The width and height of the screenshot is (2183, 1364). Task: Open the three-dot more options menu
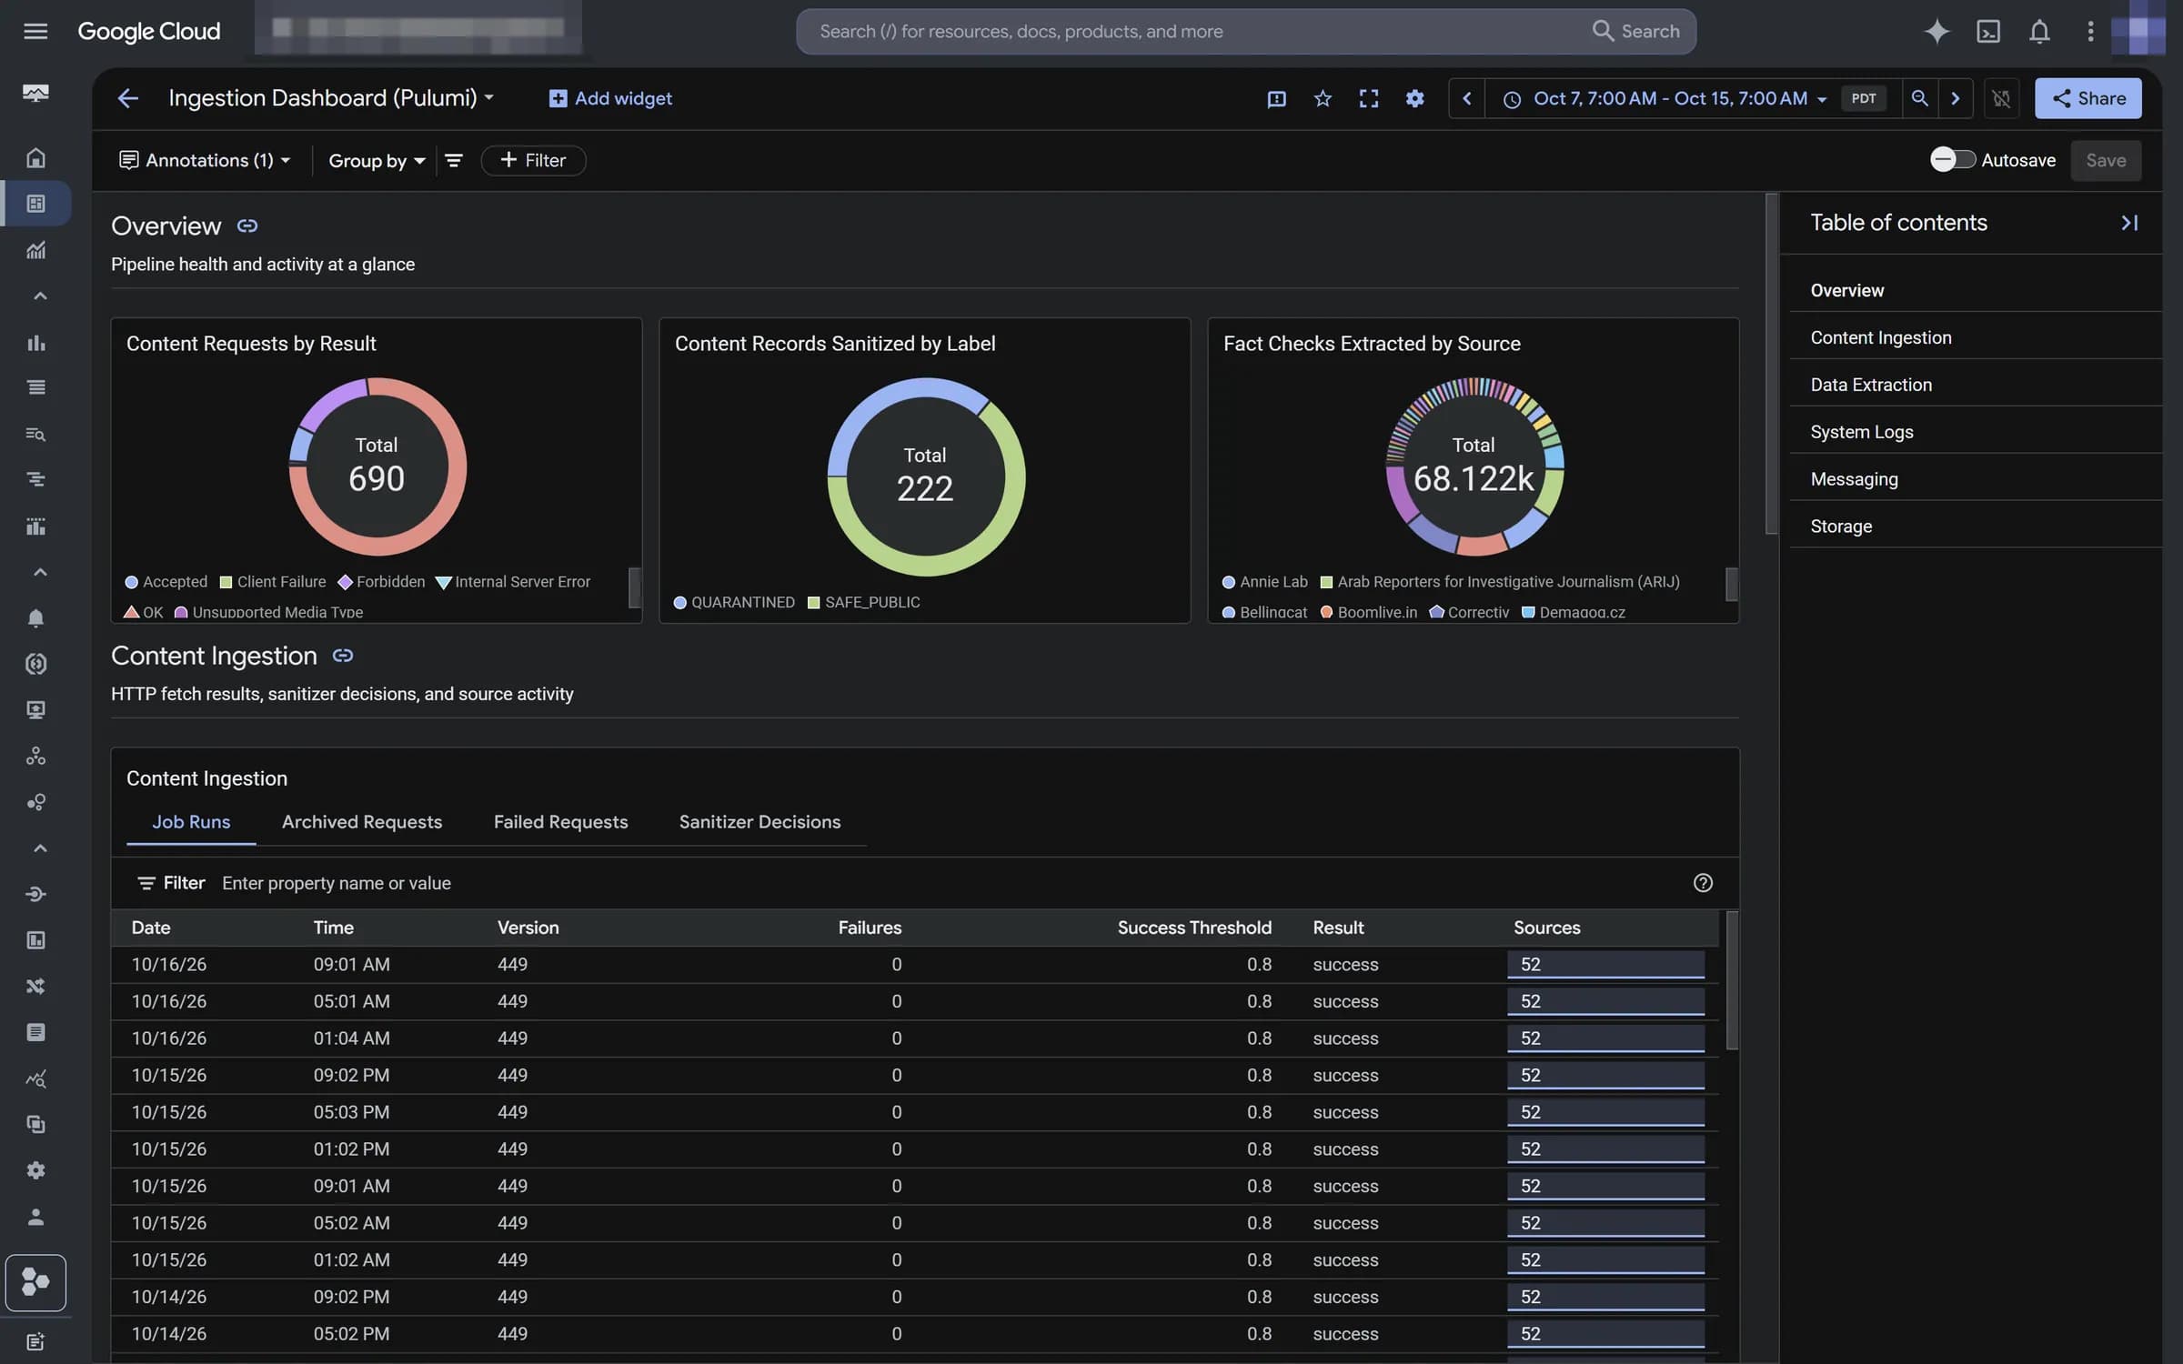2090,31
